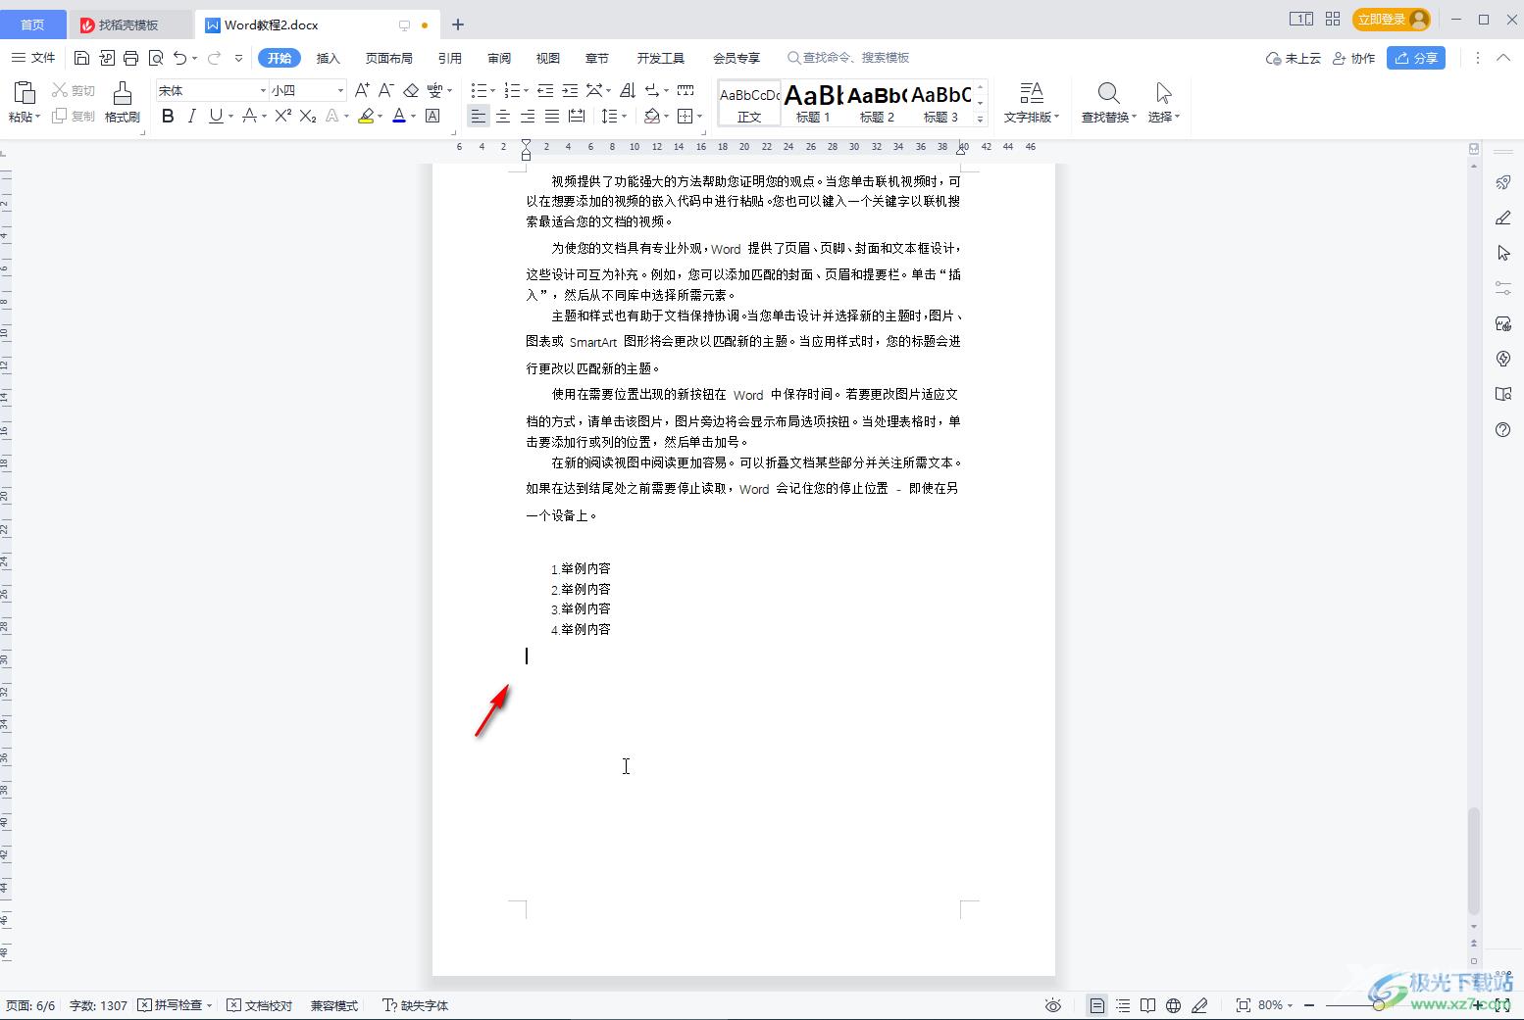Image resolution: width=1524 pixels, height=1020 pixels.
Task: Expand the styles gallery more arrow
Action: click(x=980, y=119)
